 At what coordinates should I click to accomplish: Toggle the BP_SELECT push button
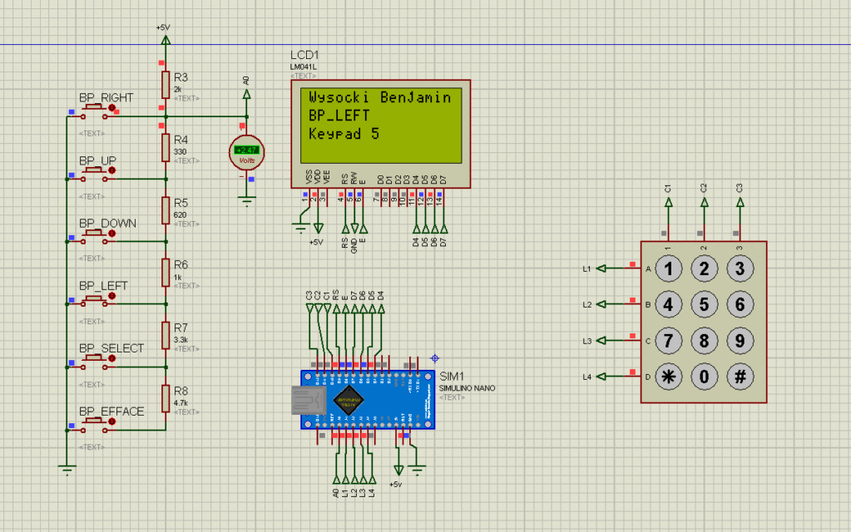click(x=95, y=362)
